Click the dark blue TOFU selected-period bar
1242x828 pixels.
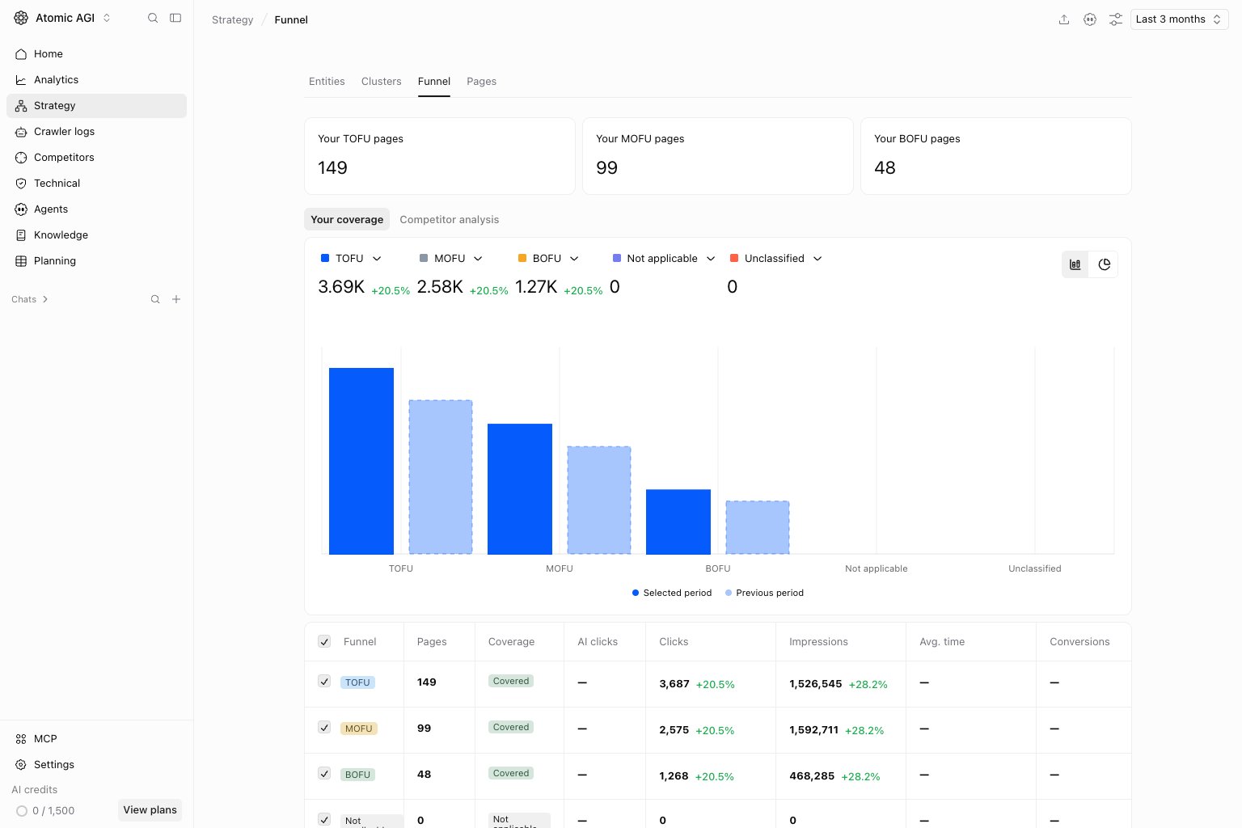361,461
